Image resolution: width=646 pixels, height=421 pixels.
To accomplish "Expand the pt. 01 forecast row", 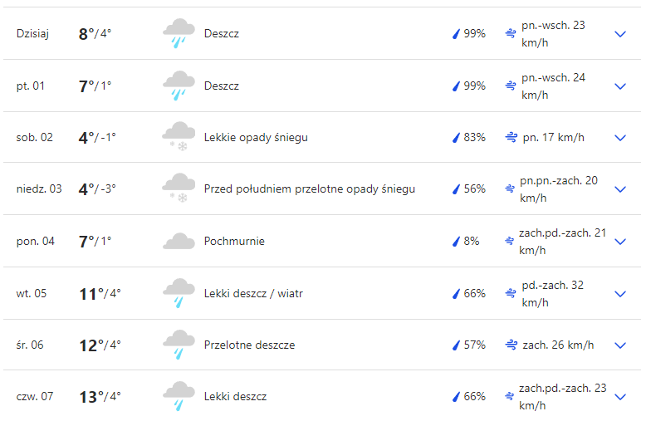I will pyautogui.click(x=619, y=86).
